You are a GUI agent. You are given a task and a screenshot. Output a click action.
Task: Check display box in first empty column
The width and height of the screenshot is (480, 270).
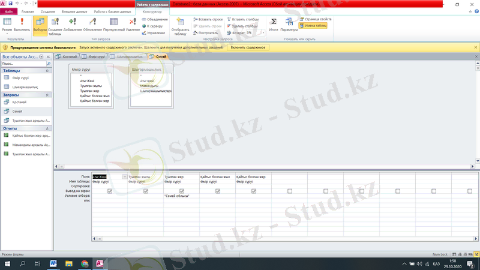click(290, 191)
